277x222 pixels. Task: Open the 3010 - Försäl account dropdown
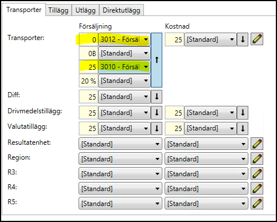[x=124, y=67]
